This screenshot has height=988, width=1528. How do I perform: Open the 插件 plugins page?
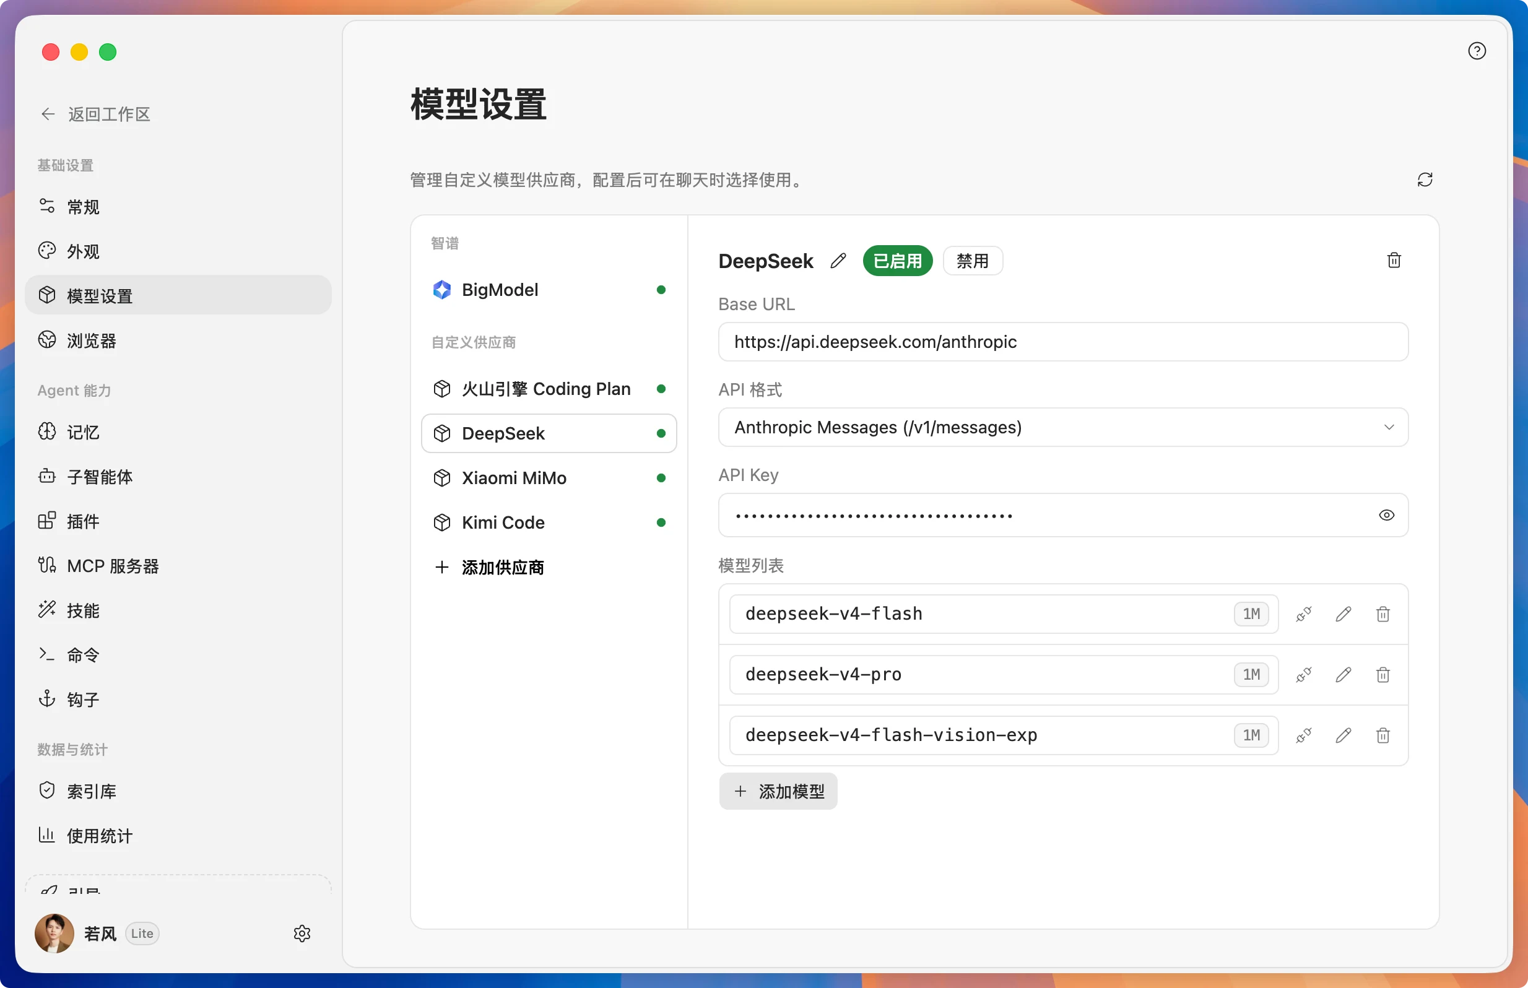coord(178,521)
